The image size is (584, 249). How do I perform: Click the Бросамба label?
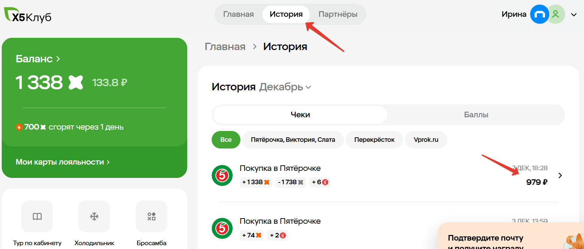point(152,243)
